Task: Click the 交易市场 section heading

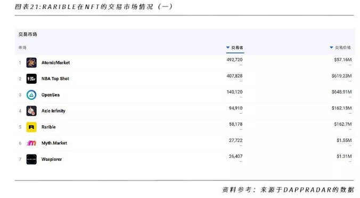Action: (x=28, y=35)
